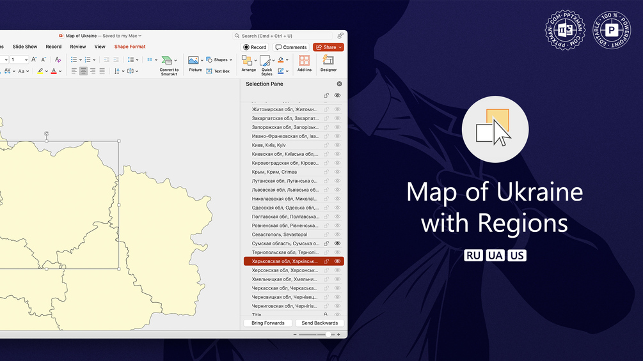This screenshot has width=643, height=361.
Task: Toggle visibility of Севастополь, Sevastopol layer
Action: (x=337, y=234)
